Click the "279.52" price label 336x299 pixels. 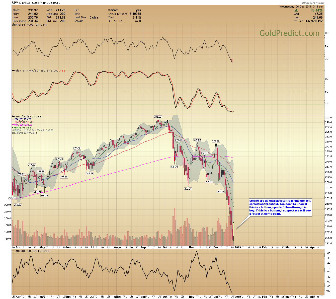tap(179, 140)
